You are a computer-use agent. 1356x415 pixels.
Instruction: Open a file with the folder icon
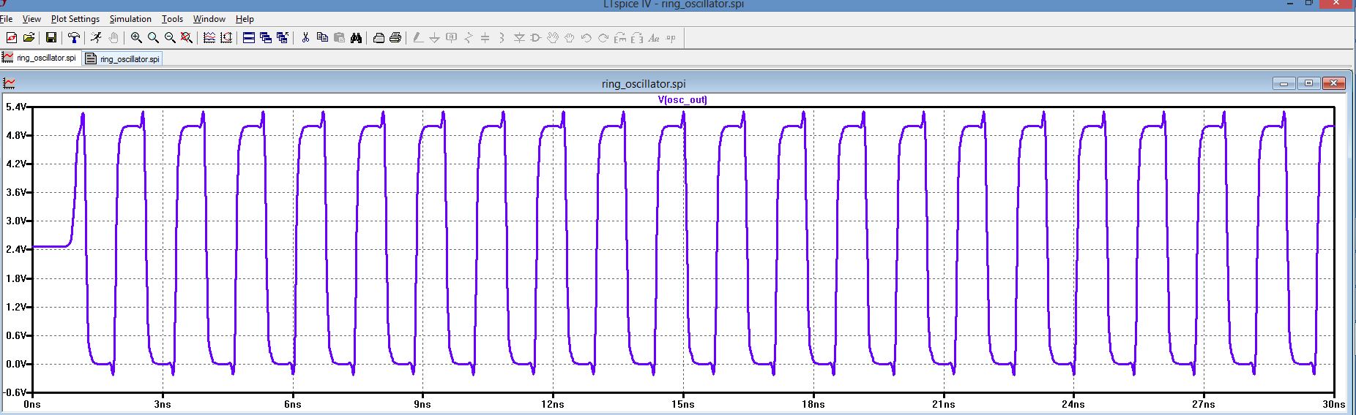pos(29,38)
